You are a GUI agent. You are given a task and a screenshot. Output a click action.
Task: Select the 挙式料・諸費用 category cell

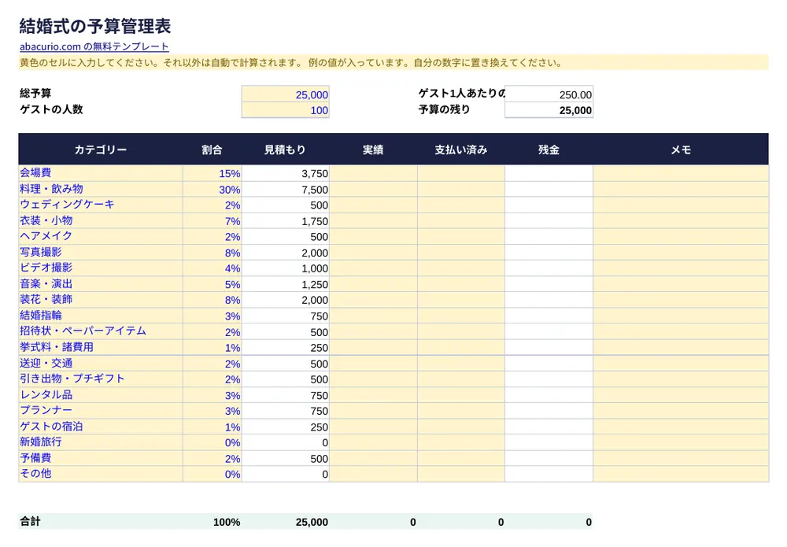point(101,347)
